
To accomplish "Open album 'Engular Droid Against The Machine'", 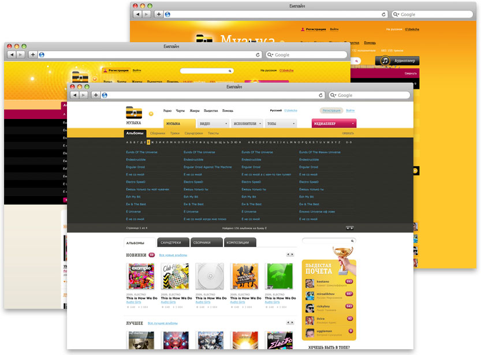I will click(208, 167).
